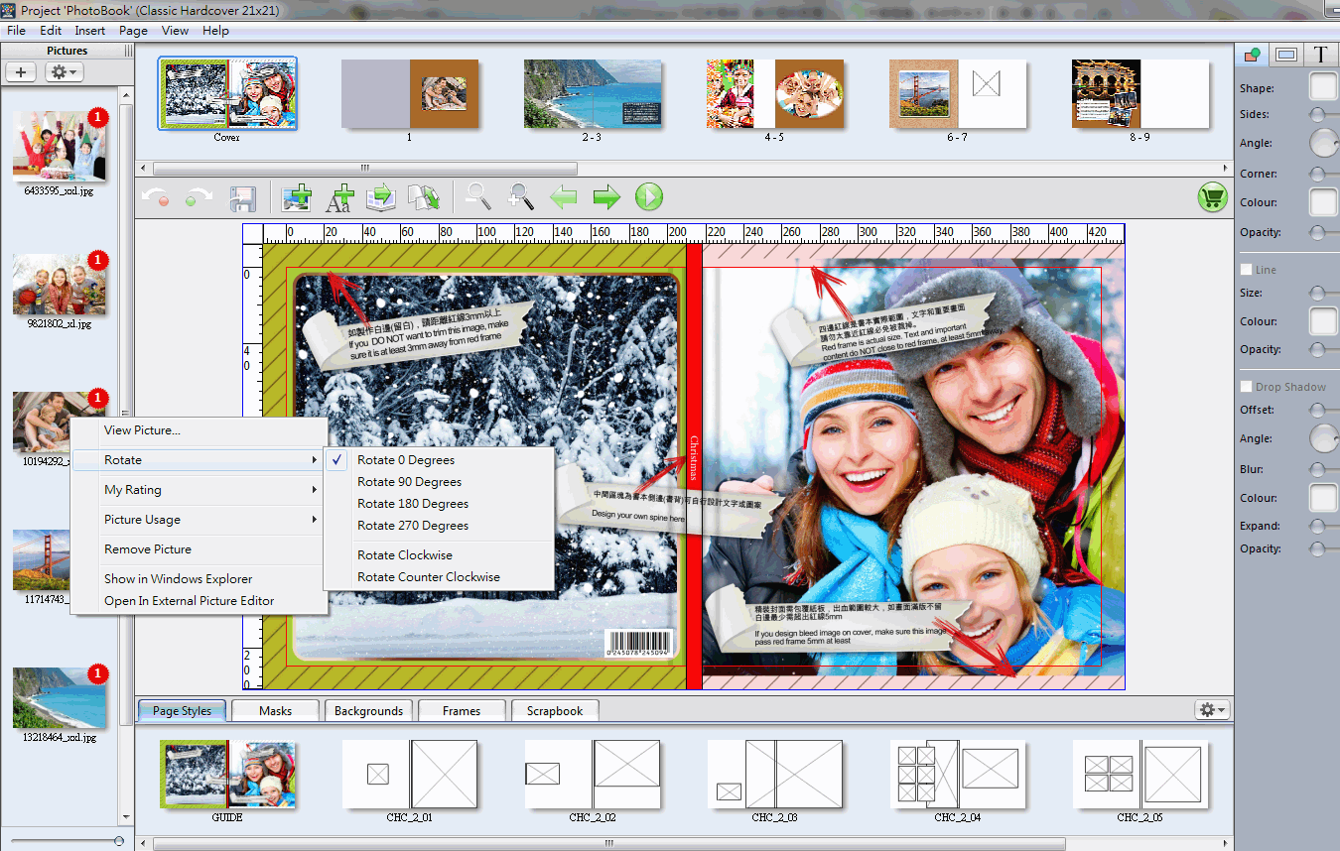Zoom out with the minus magnifier
The height and width of the screenshot is (851, 1340).
click(x=478, y=196)
